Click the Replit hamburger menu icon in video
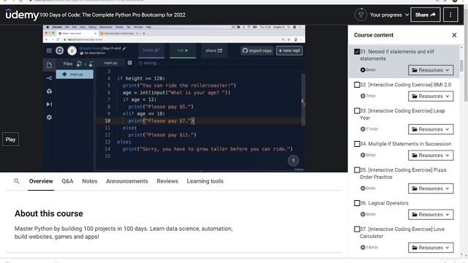 [49, 50]
